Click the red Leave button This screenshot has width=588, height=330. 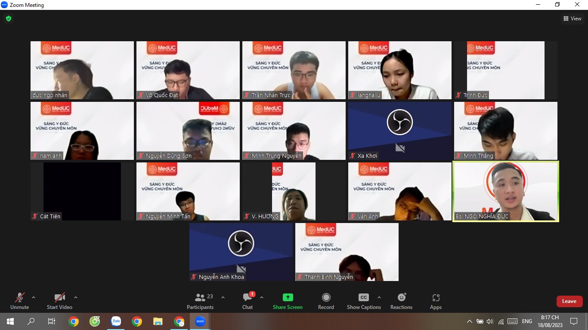[569, 301]
